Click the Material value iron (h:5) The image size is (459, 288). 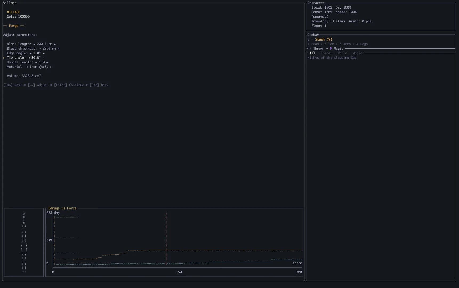point(39,67)
